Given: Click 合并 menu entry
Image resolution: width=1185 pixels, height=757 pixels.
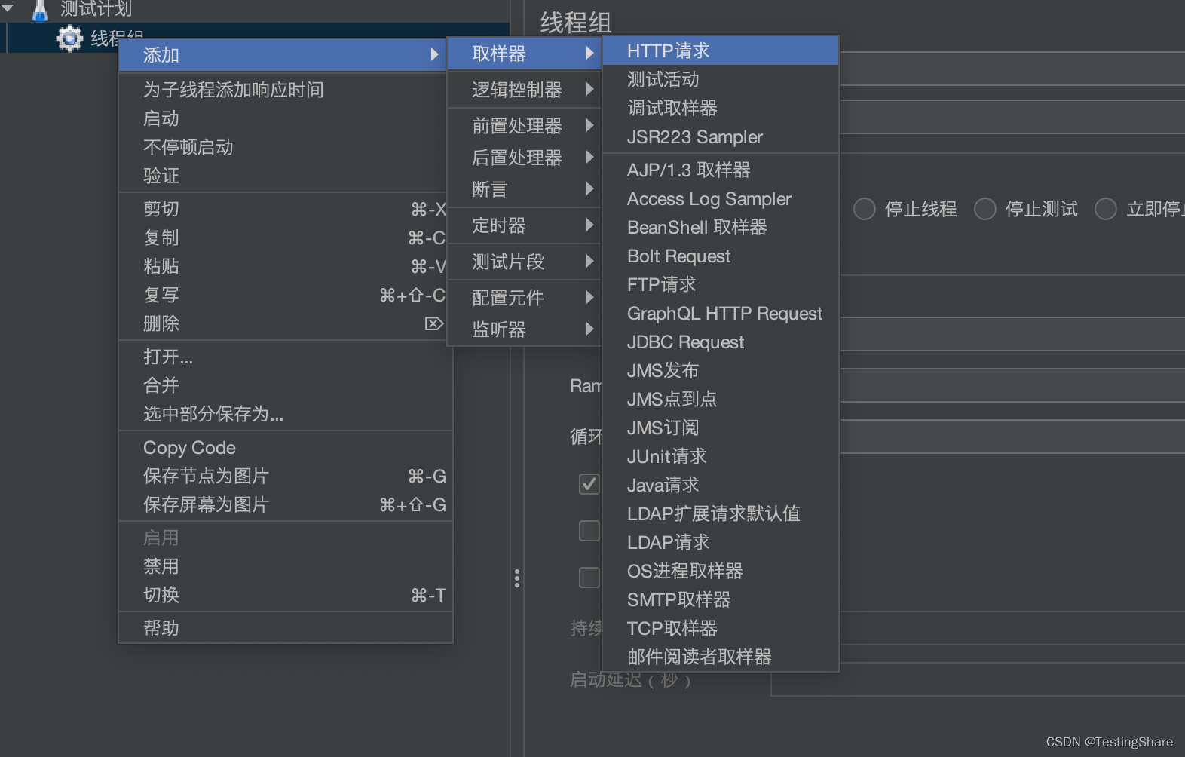Looking at the screenshot, I should point(286,385).
